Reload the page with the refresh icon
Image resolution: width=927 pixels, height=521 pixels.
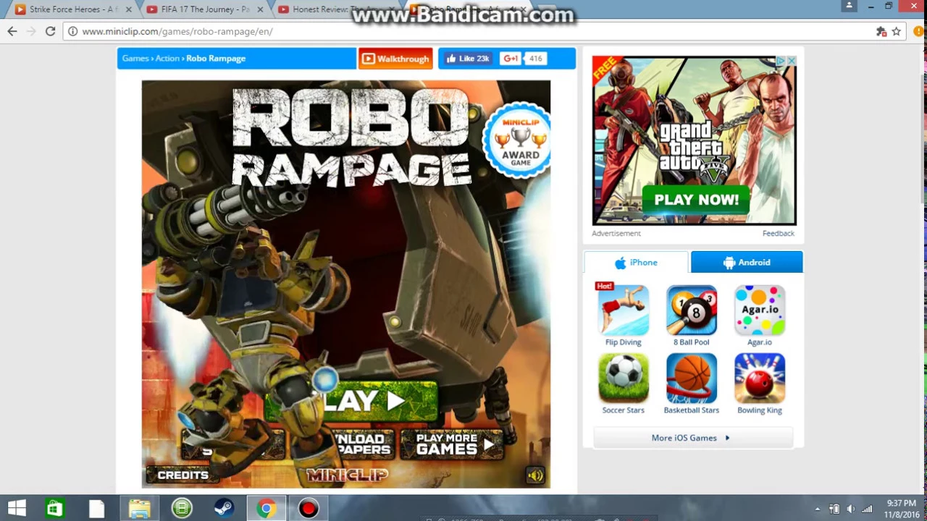point(50,31)
